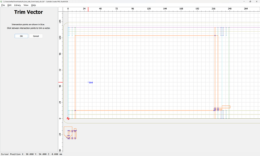Open the File menu
Image resolution: width=260 pixels, height=156 pixels.
coord(3,5)
